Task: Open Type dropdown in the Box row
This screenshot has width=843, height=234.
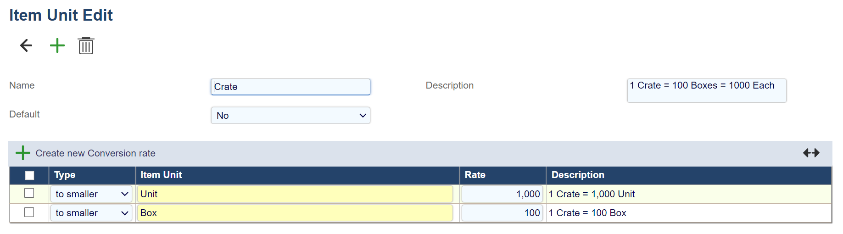Action: [91, 213]
